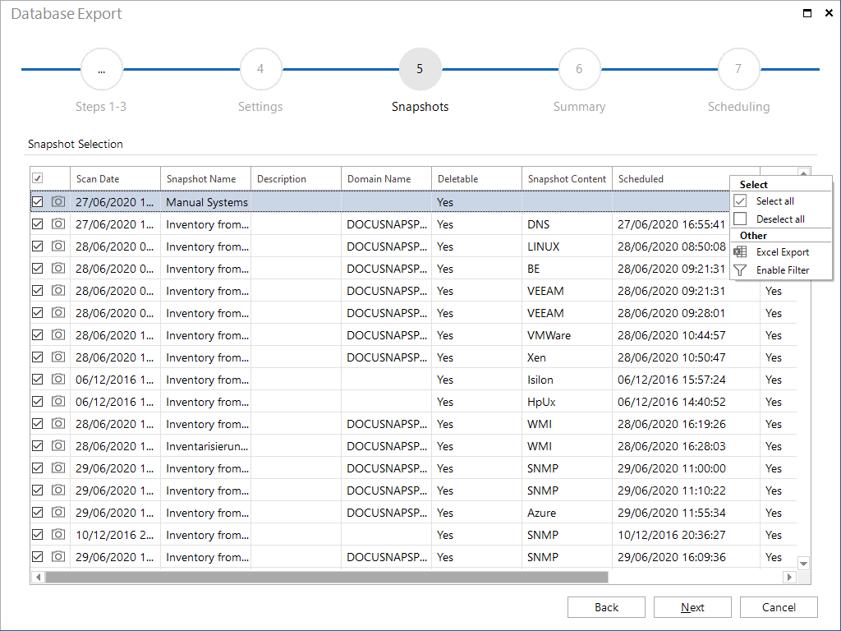
Task: Click camera icon in Xen snapshot row
Action: click(58, 357)
